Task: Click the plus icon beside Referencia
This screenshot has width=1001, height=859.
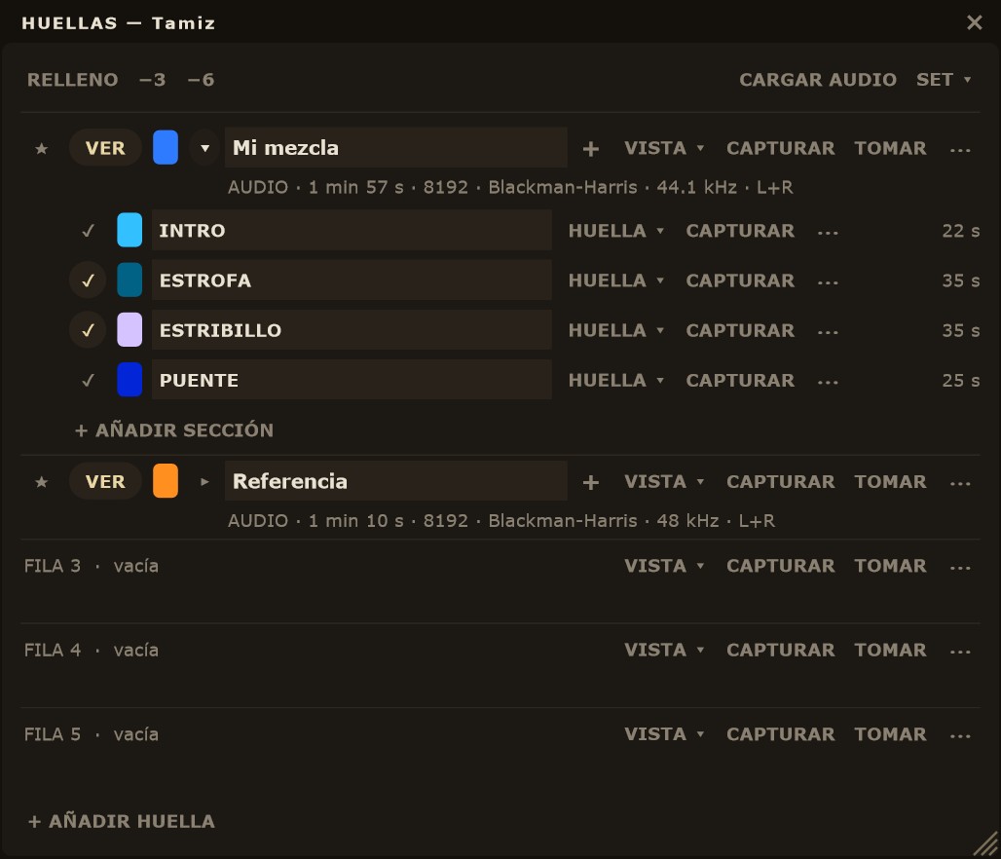Action: click(590, 482)
